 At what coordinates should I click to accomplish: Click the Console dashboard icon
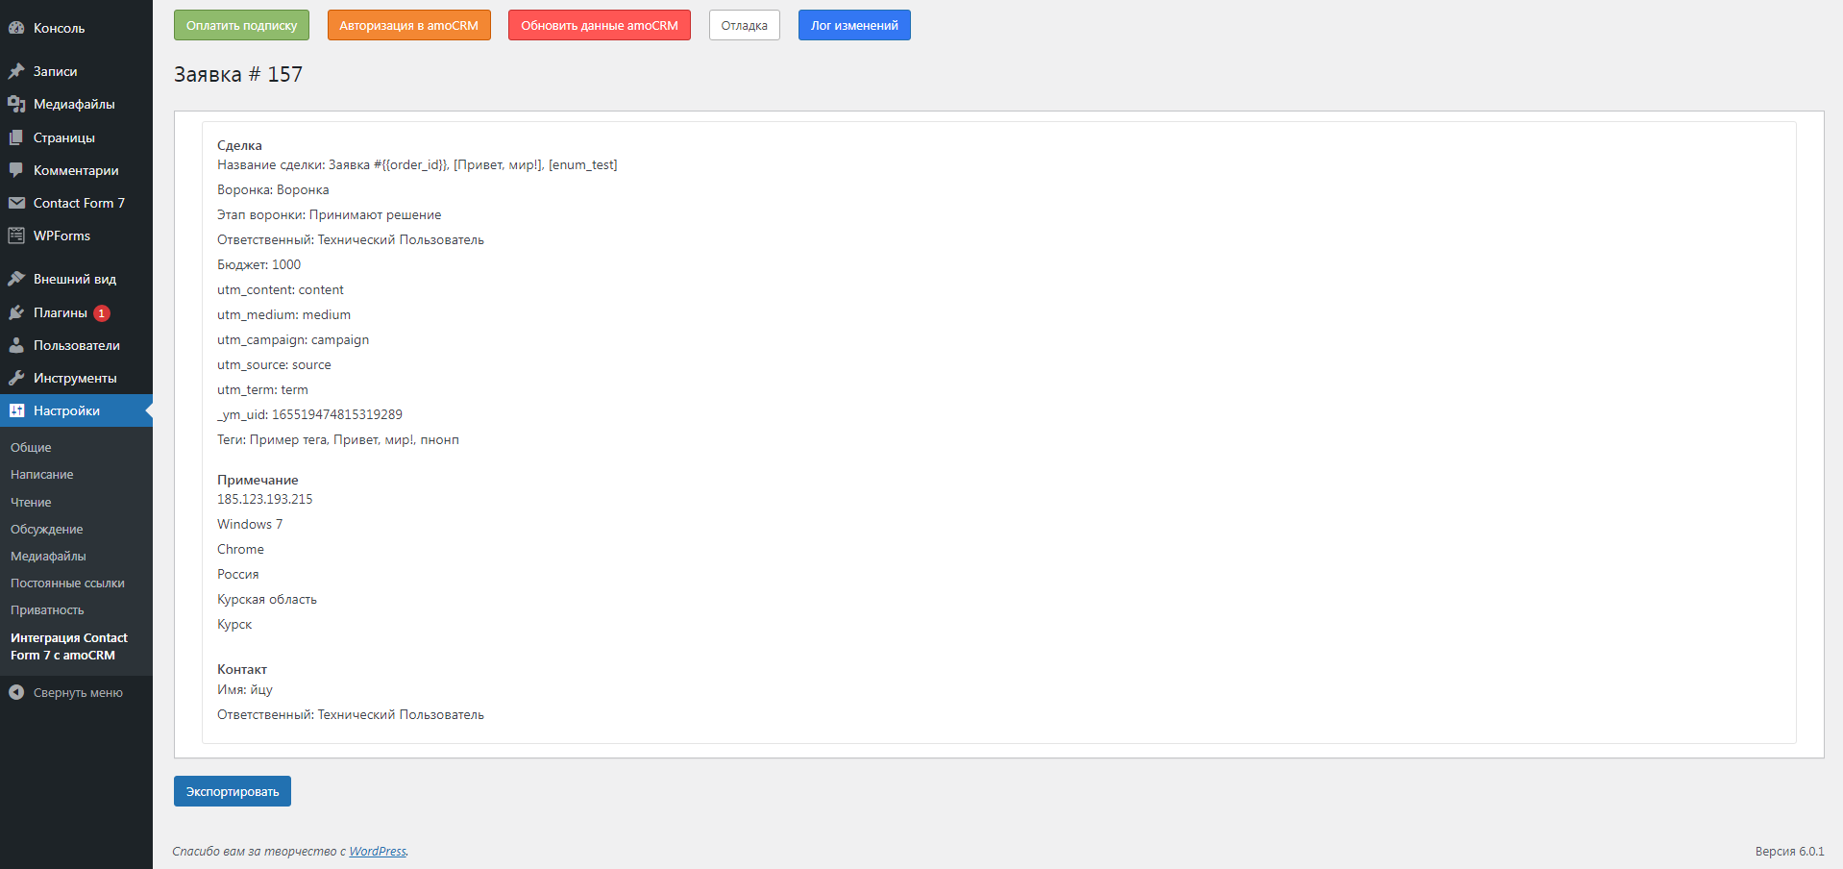(16, 28)
